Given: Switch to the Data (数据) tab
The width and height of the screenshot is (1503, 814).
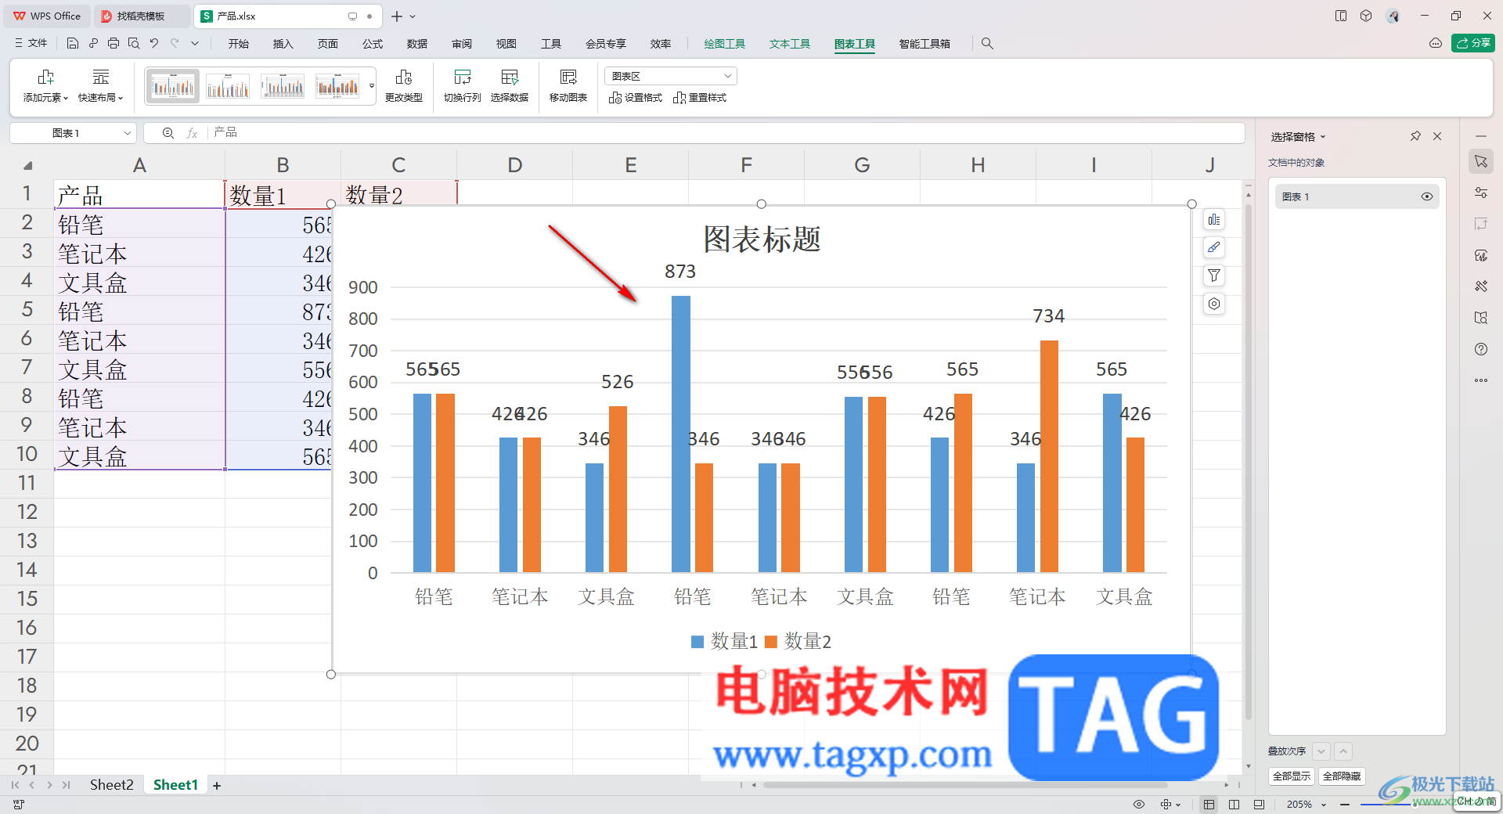Looking at the screenshot, I should pos(417,44).
